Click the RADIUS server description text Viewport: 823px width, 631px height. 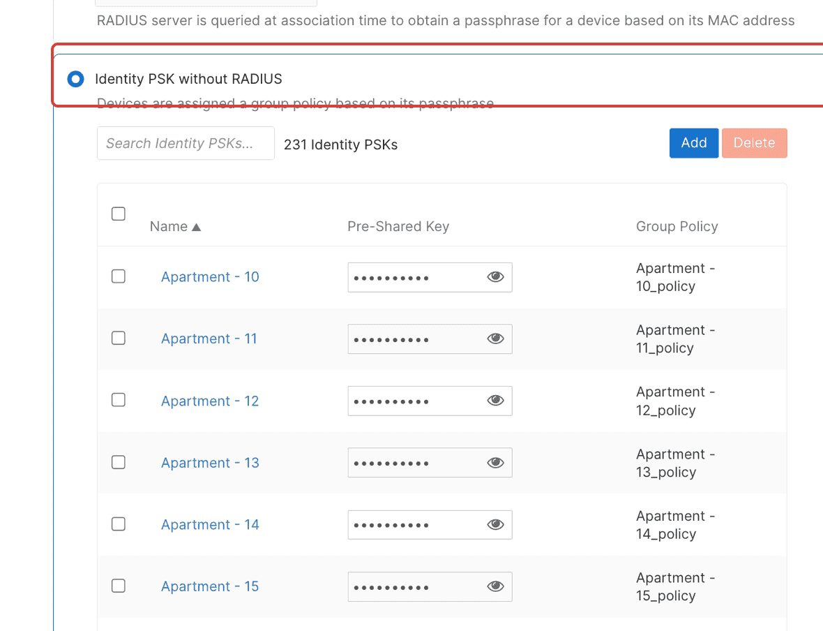446,20
